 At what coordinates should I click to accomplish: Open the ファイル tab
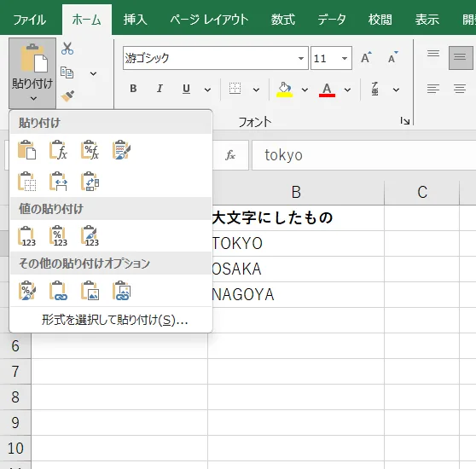pyautogui.click(x=30, y=20)
